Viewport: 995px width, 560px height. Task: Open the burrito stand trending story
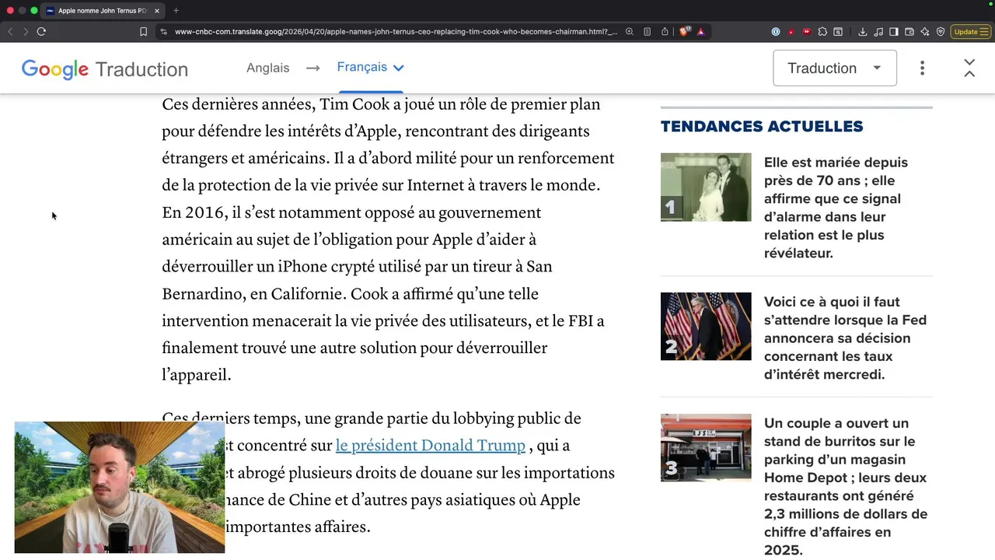[845, 486]
